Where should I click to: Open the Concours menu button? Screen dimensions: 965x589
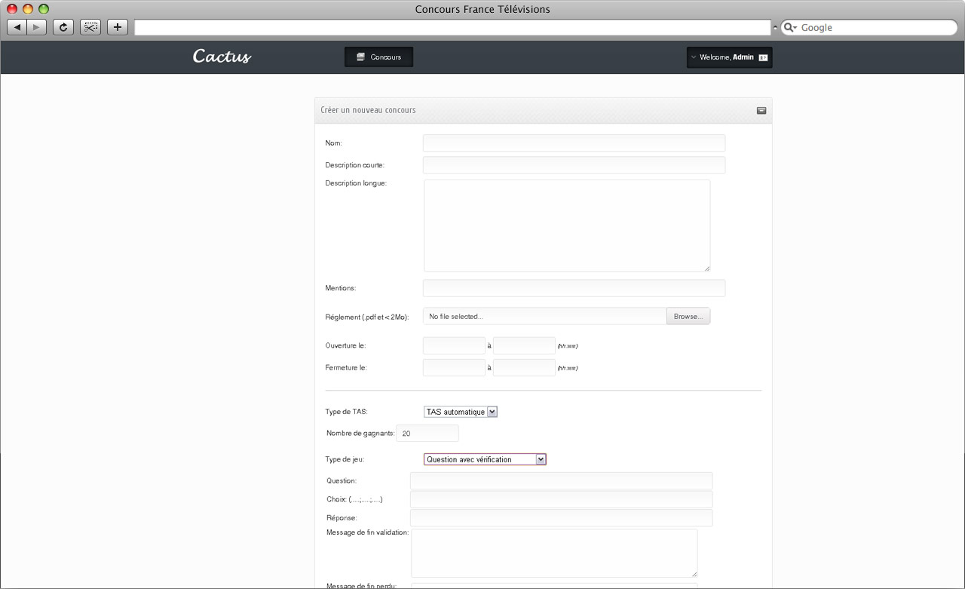tap(378, 57)
